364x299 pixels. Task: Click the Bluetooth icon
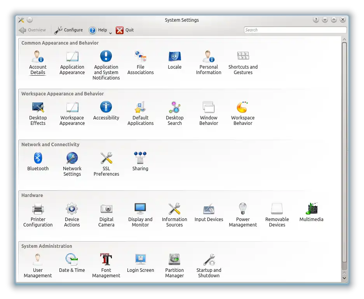coord(38,158)
